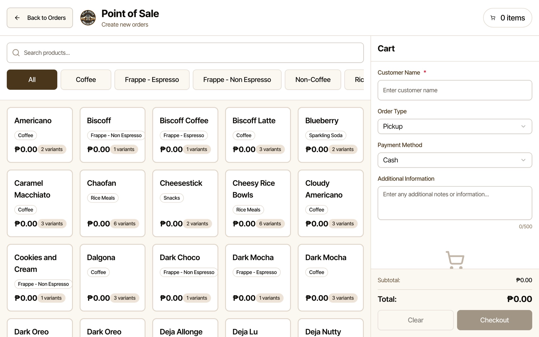Image resolution: width=539 pixels, height=337 pixels.
Task: Click the 0 items cart button
Action: [508, 18]
